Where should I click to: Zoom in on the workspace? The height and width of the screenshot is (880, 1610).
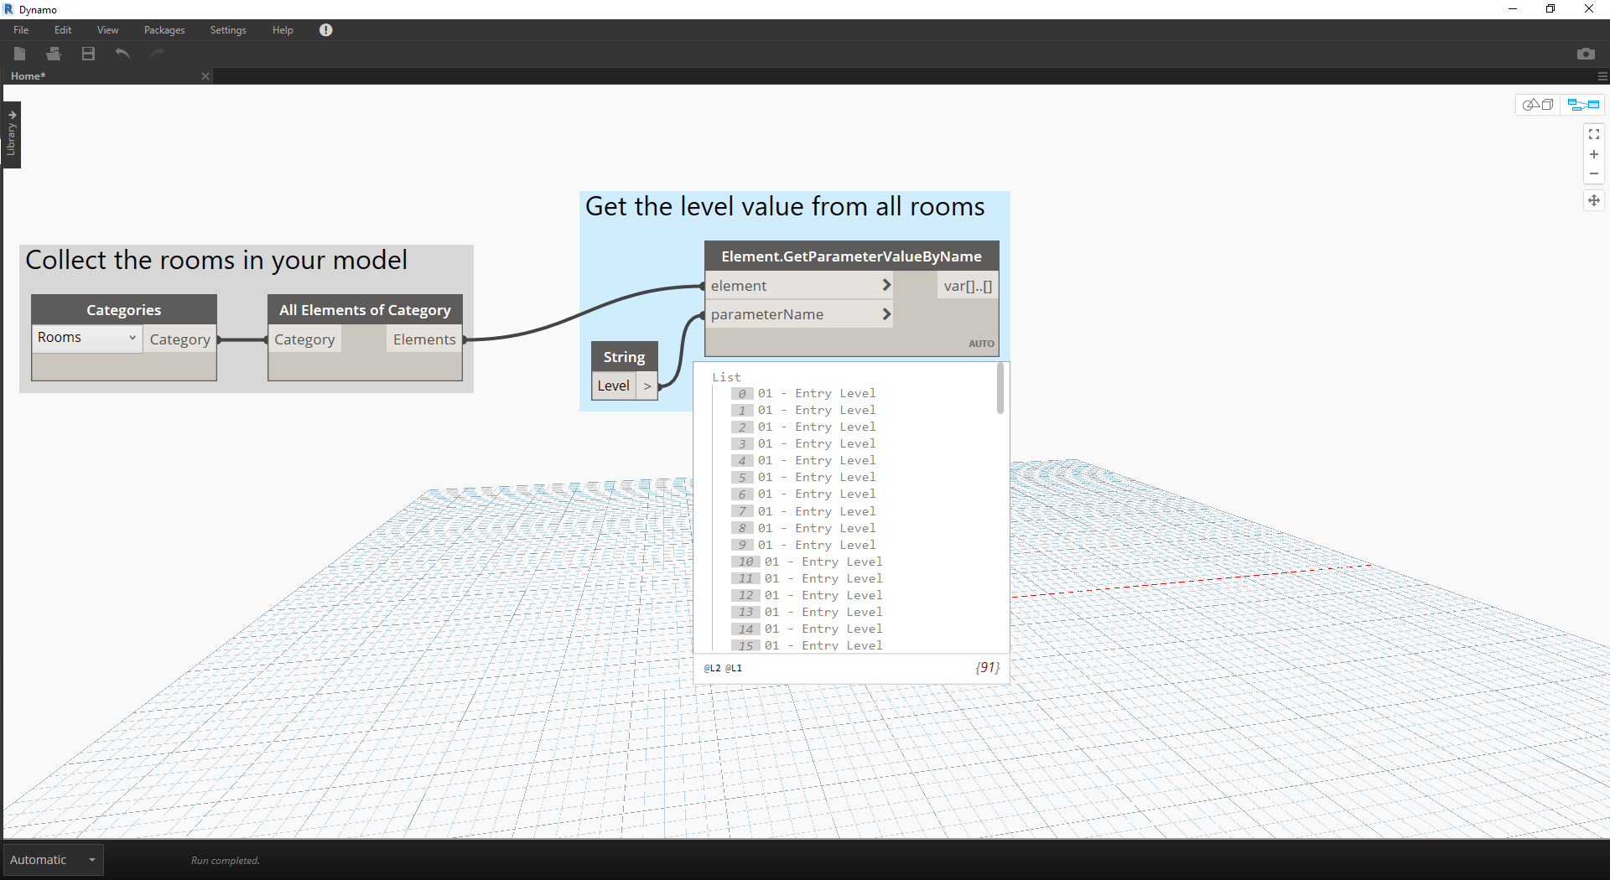coord(1594,154)
